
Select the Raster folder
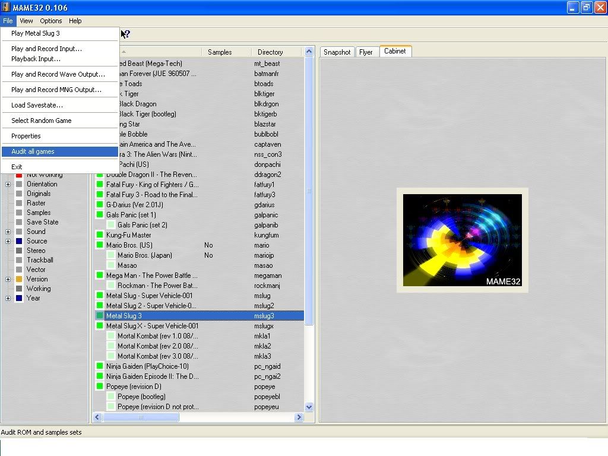point(36,203)
